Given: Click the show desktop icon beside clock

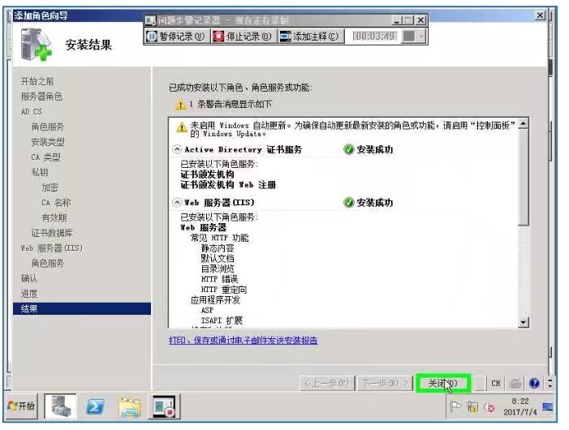Looking at the screenshot, I should coord(548,406).
